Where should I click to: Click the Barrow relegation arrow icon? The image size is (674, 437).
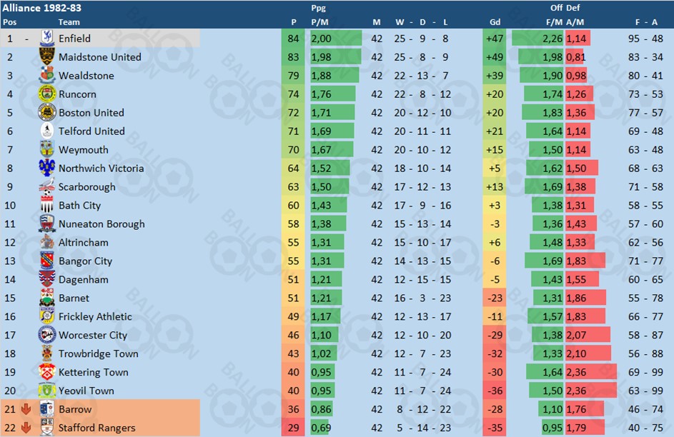tap(26, 409)
